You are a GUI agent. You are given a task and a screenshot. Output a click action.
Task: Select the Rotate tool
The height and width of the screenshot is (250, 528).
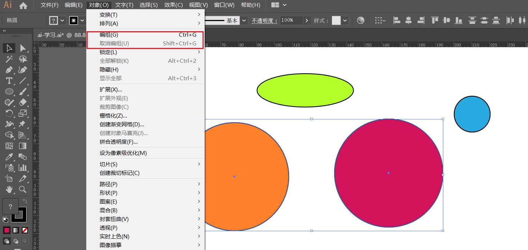coord(9,113)
